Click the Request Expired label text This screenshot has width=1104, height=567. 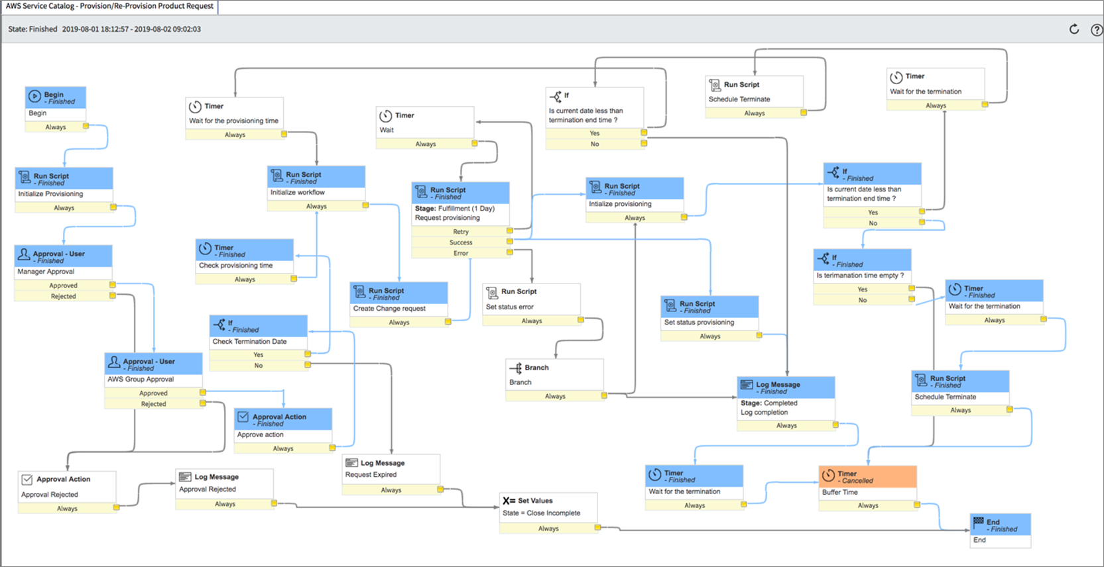(371, 475)
